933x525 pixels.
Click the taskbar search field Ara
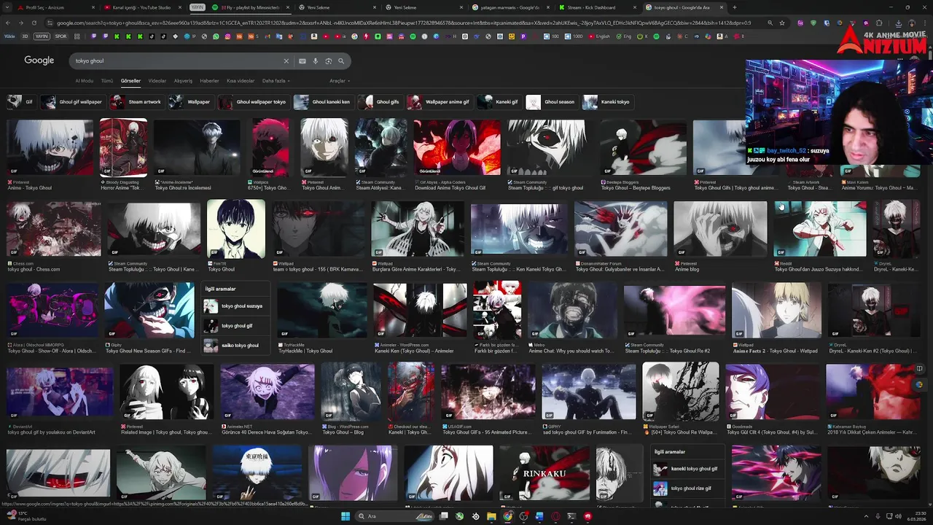coord(396,516)
